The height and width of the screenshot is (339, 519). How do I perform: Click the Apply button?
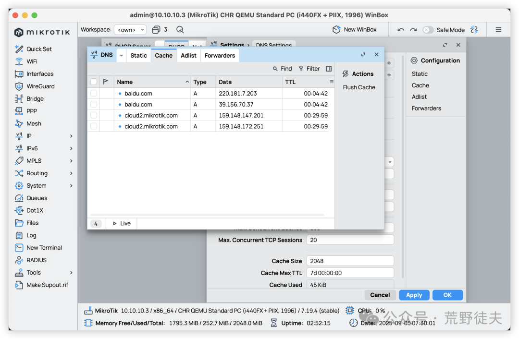(414, 295)
